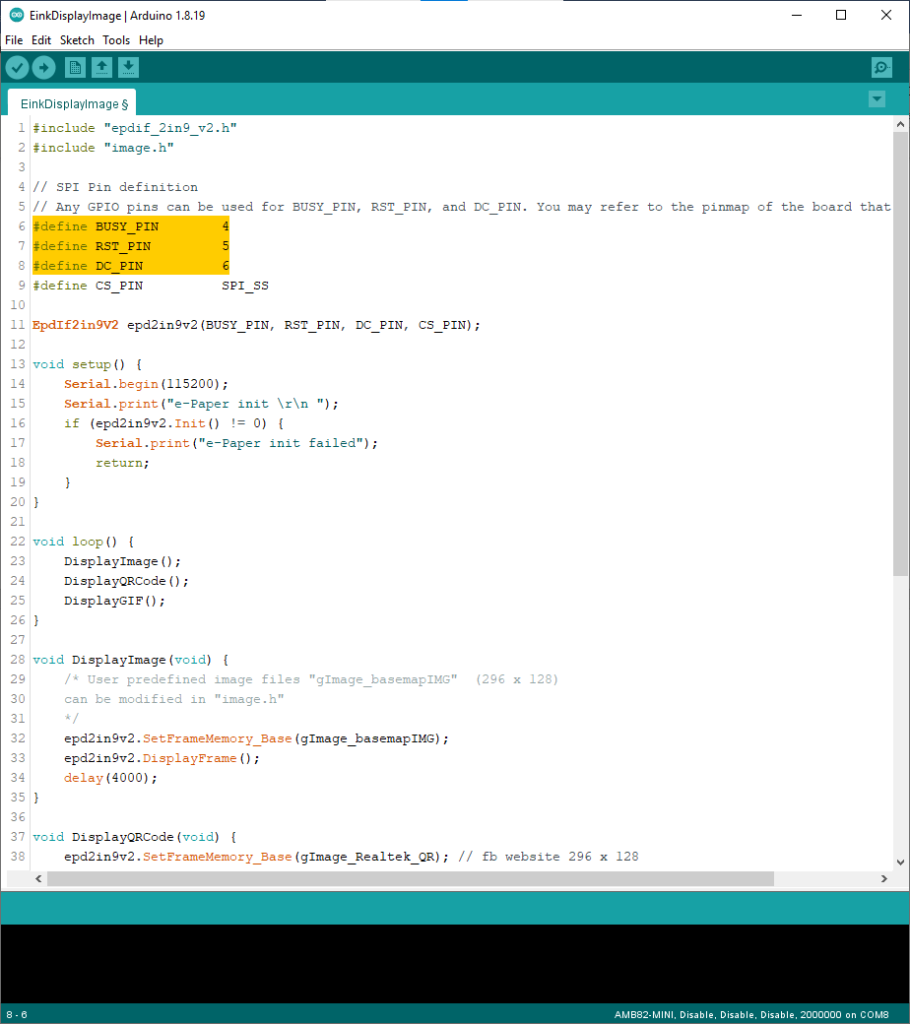Image resolution: width=910 pixels, height=1024 pixels.
Task: Open the Help menu
Action: [x=151, y=40]
